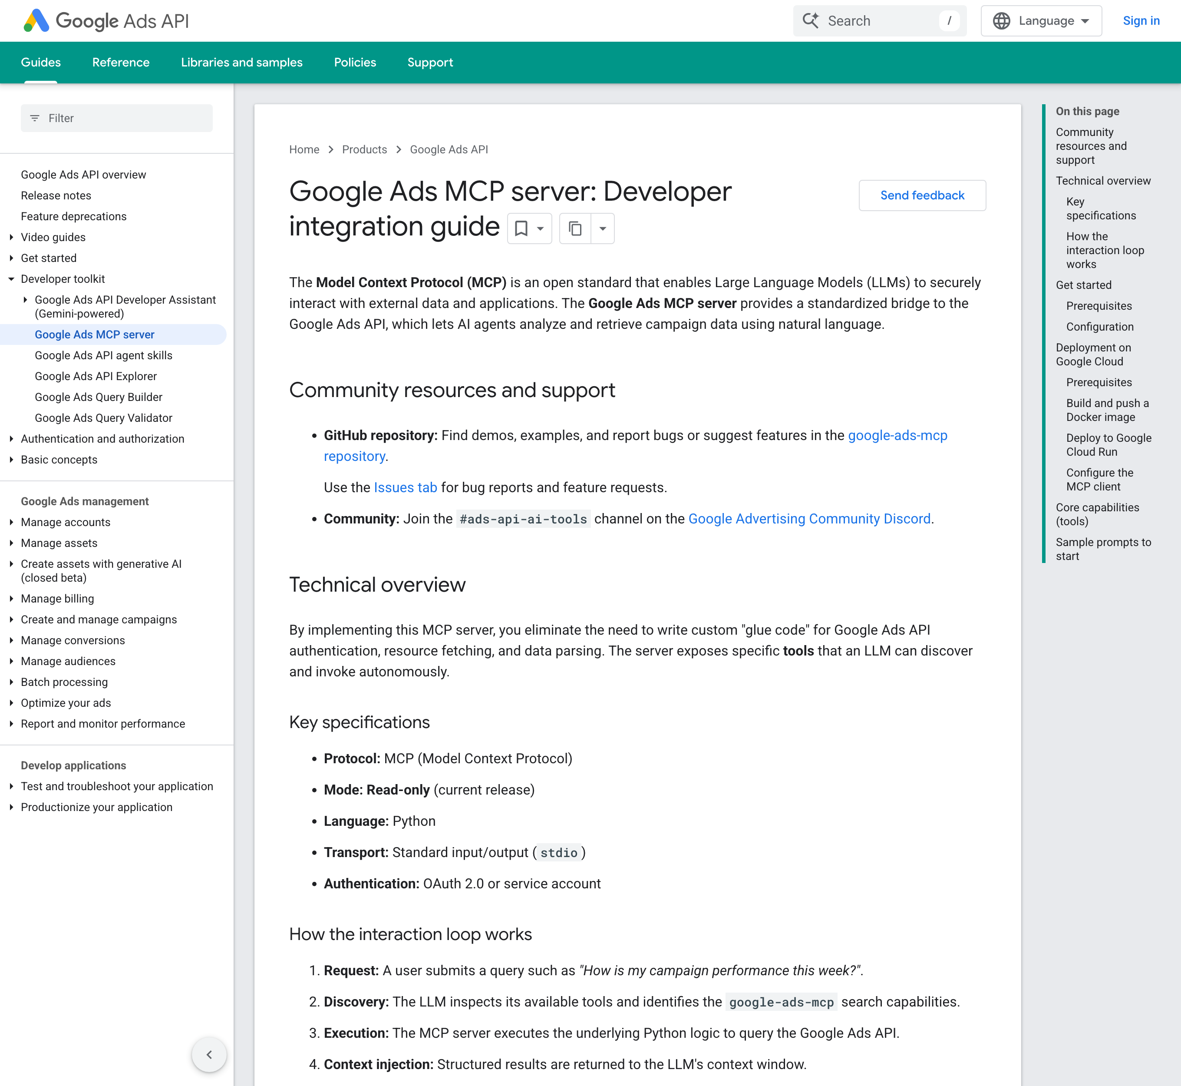The image size is (1181, 1086).
Task: Jump to Core capabilities (tools)
Action: 1097,514
